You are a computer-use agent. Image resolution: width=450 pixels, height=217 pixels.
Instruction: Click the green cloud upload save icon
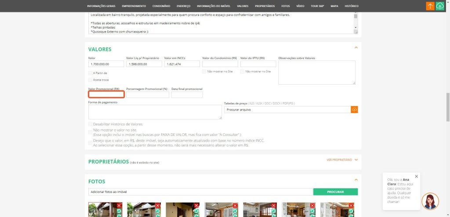click(440, 6)
